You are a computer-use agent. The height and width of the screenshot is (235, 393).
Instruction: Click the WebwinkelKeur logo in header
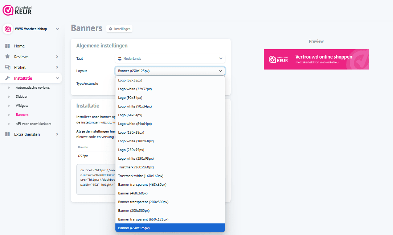click(17, 10)
